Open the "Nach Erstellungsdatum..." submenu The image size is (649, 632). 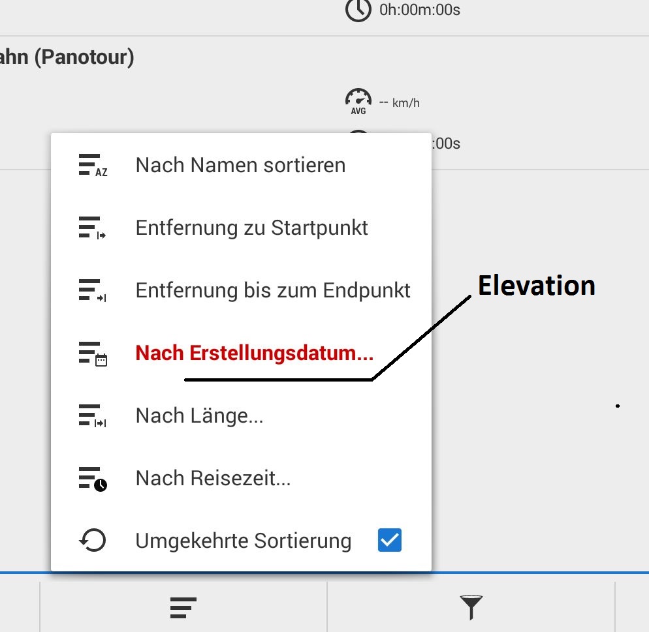pos(255,353)
